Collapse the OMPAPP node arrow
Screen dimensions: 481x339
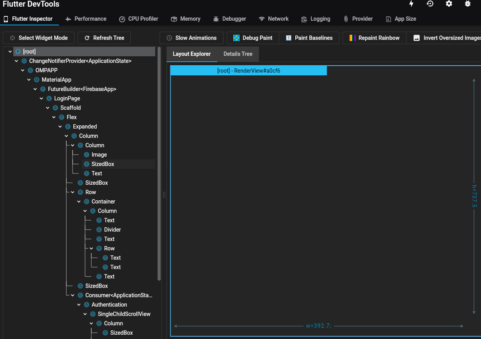coord(23,70)
